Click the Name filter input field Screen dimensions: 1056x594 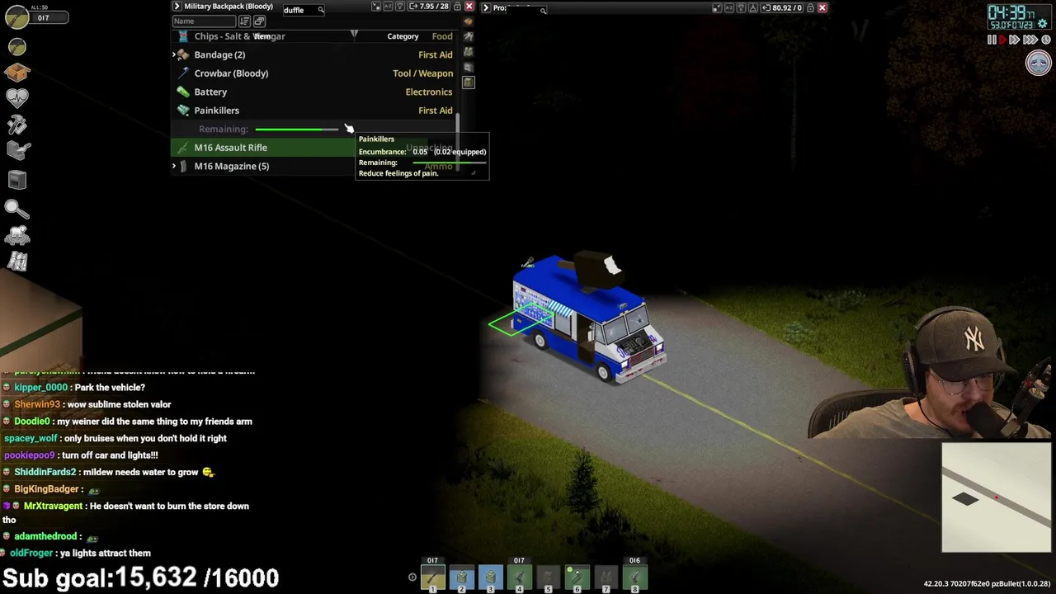coord(204,21)
